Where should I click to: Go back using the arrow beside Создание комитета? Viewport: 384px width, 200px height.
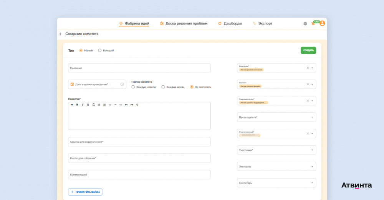pyautogui.click(x=61, y=34)
